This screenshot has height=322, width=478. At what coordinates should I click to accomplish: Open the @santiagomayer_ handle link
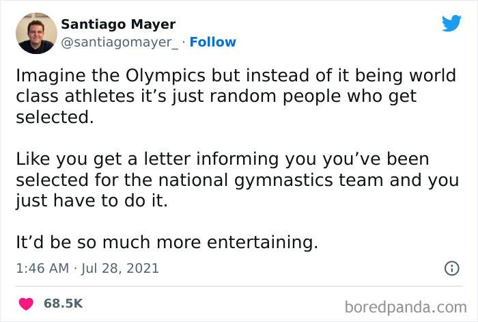coord(120,42)
